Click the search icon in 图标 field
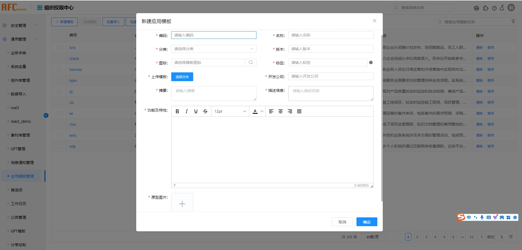522x250 pixels. tap(251, 63)
